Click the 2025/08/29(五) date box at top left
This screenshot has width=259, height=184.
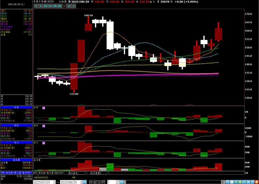coord(16,5)
